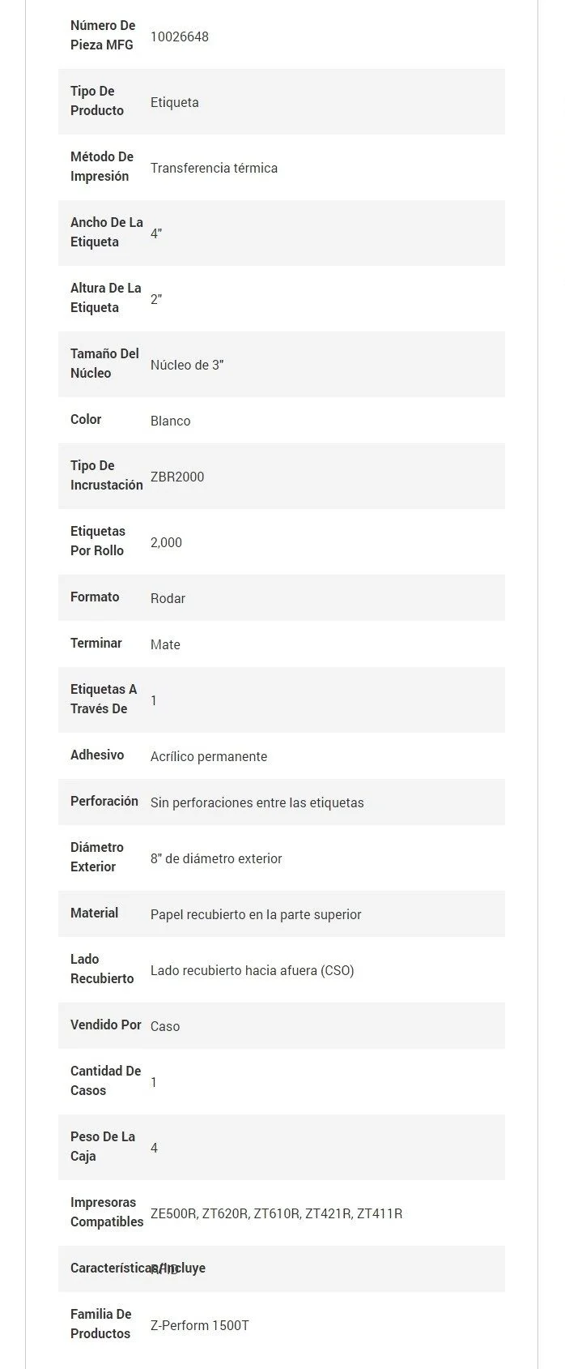Click the 'ZBR2000' inlay type value
Image resolution: width=565 pixels, height=1369 pixels.
point(176,477)
